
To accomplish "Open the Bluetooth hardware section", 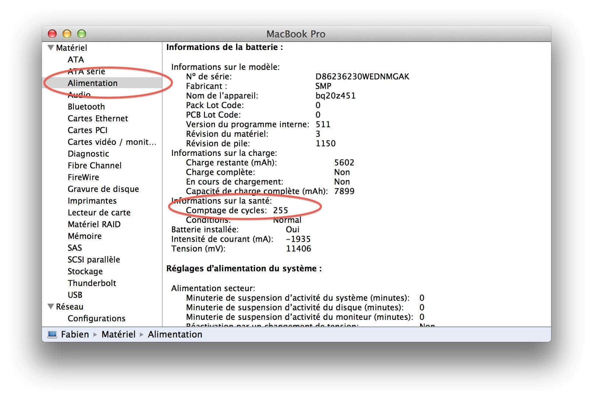I will pyautogui.click(x=86, y=107).
